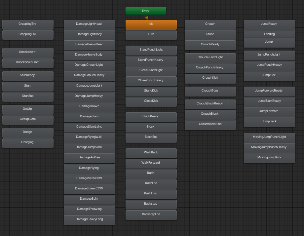Select the GetUpSlam state node
This screenshot has height=236, width=304.
[x=28, y=119]
